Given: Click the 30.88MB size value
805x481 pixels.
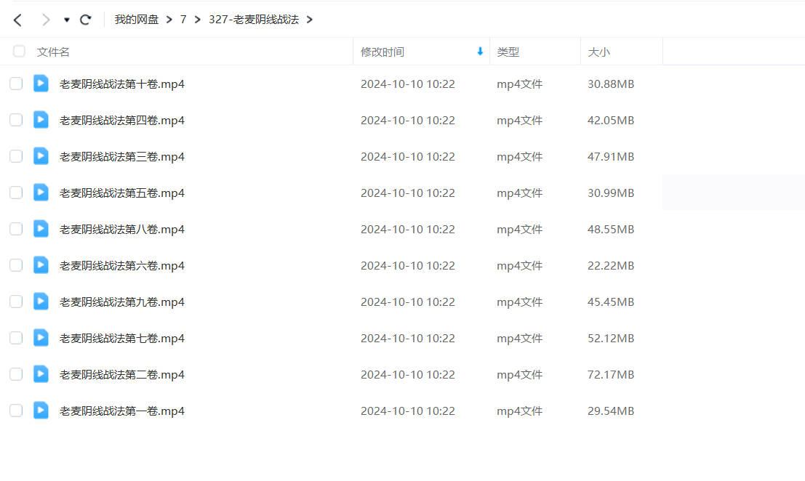Looking at the screenshot, I should [611, 84].
